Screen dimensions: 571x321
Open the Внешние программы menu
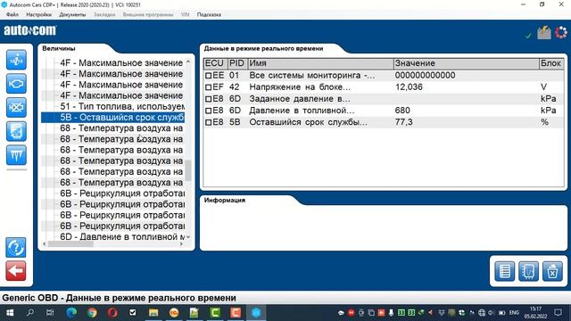click(148, 14)
